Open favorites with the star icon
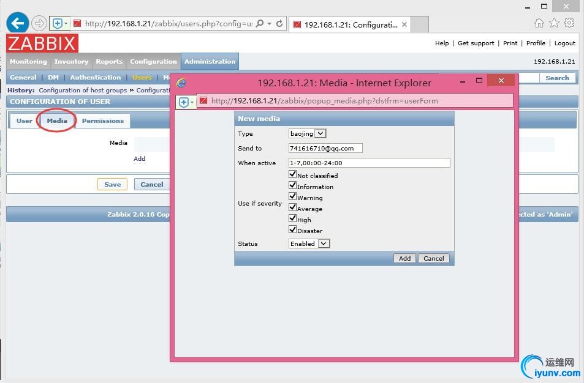Screen dimensions: 584x383 pyautogui.click(x=554, y=23)
